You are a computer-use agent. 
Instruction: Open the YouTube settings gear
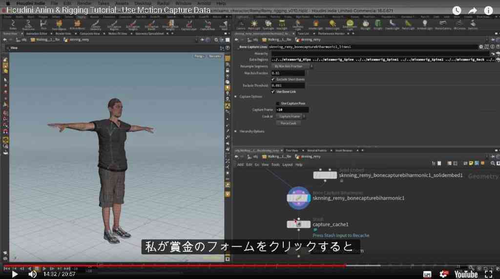click(443, 274)
